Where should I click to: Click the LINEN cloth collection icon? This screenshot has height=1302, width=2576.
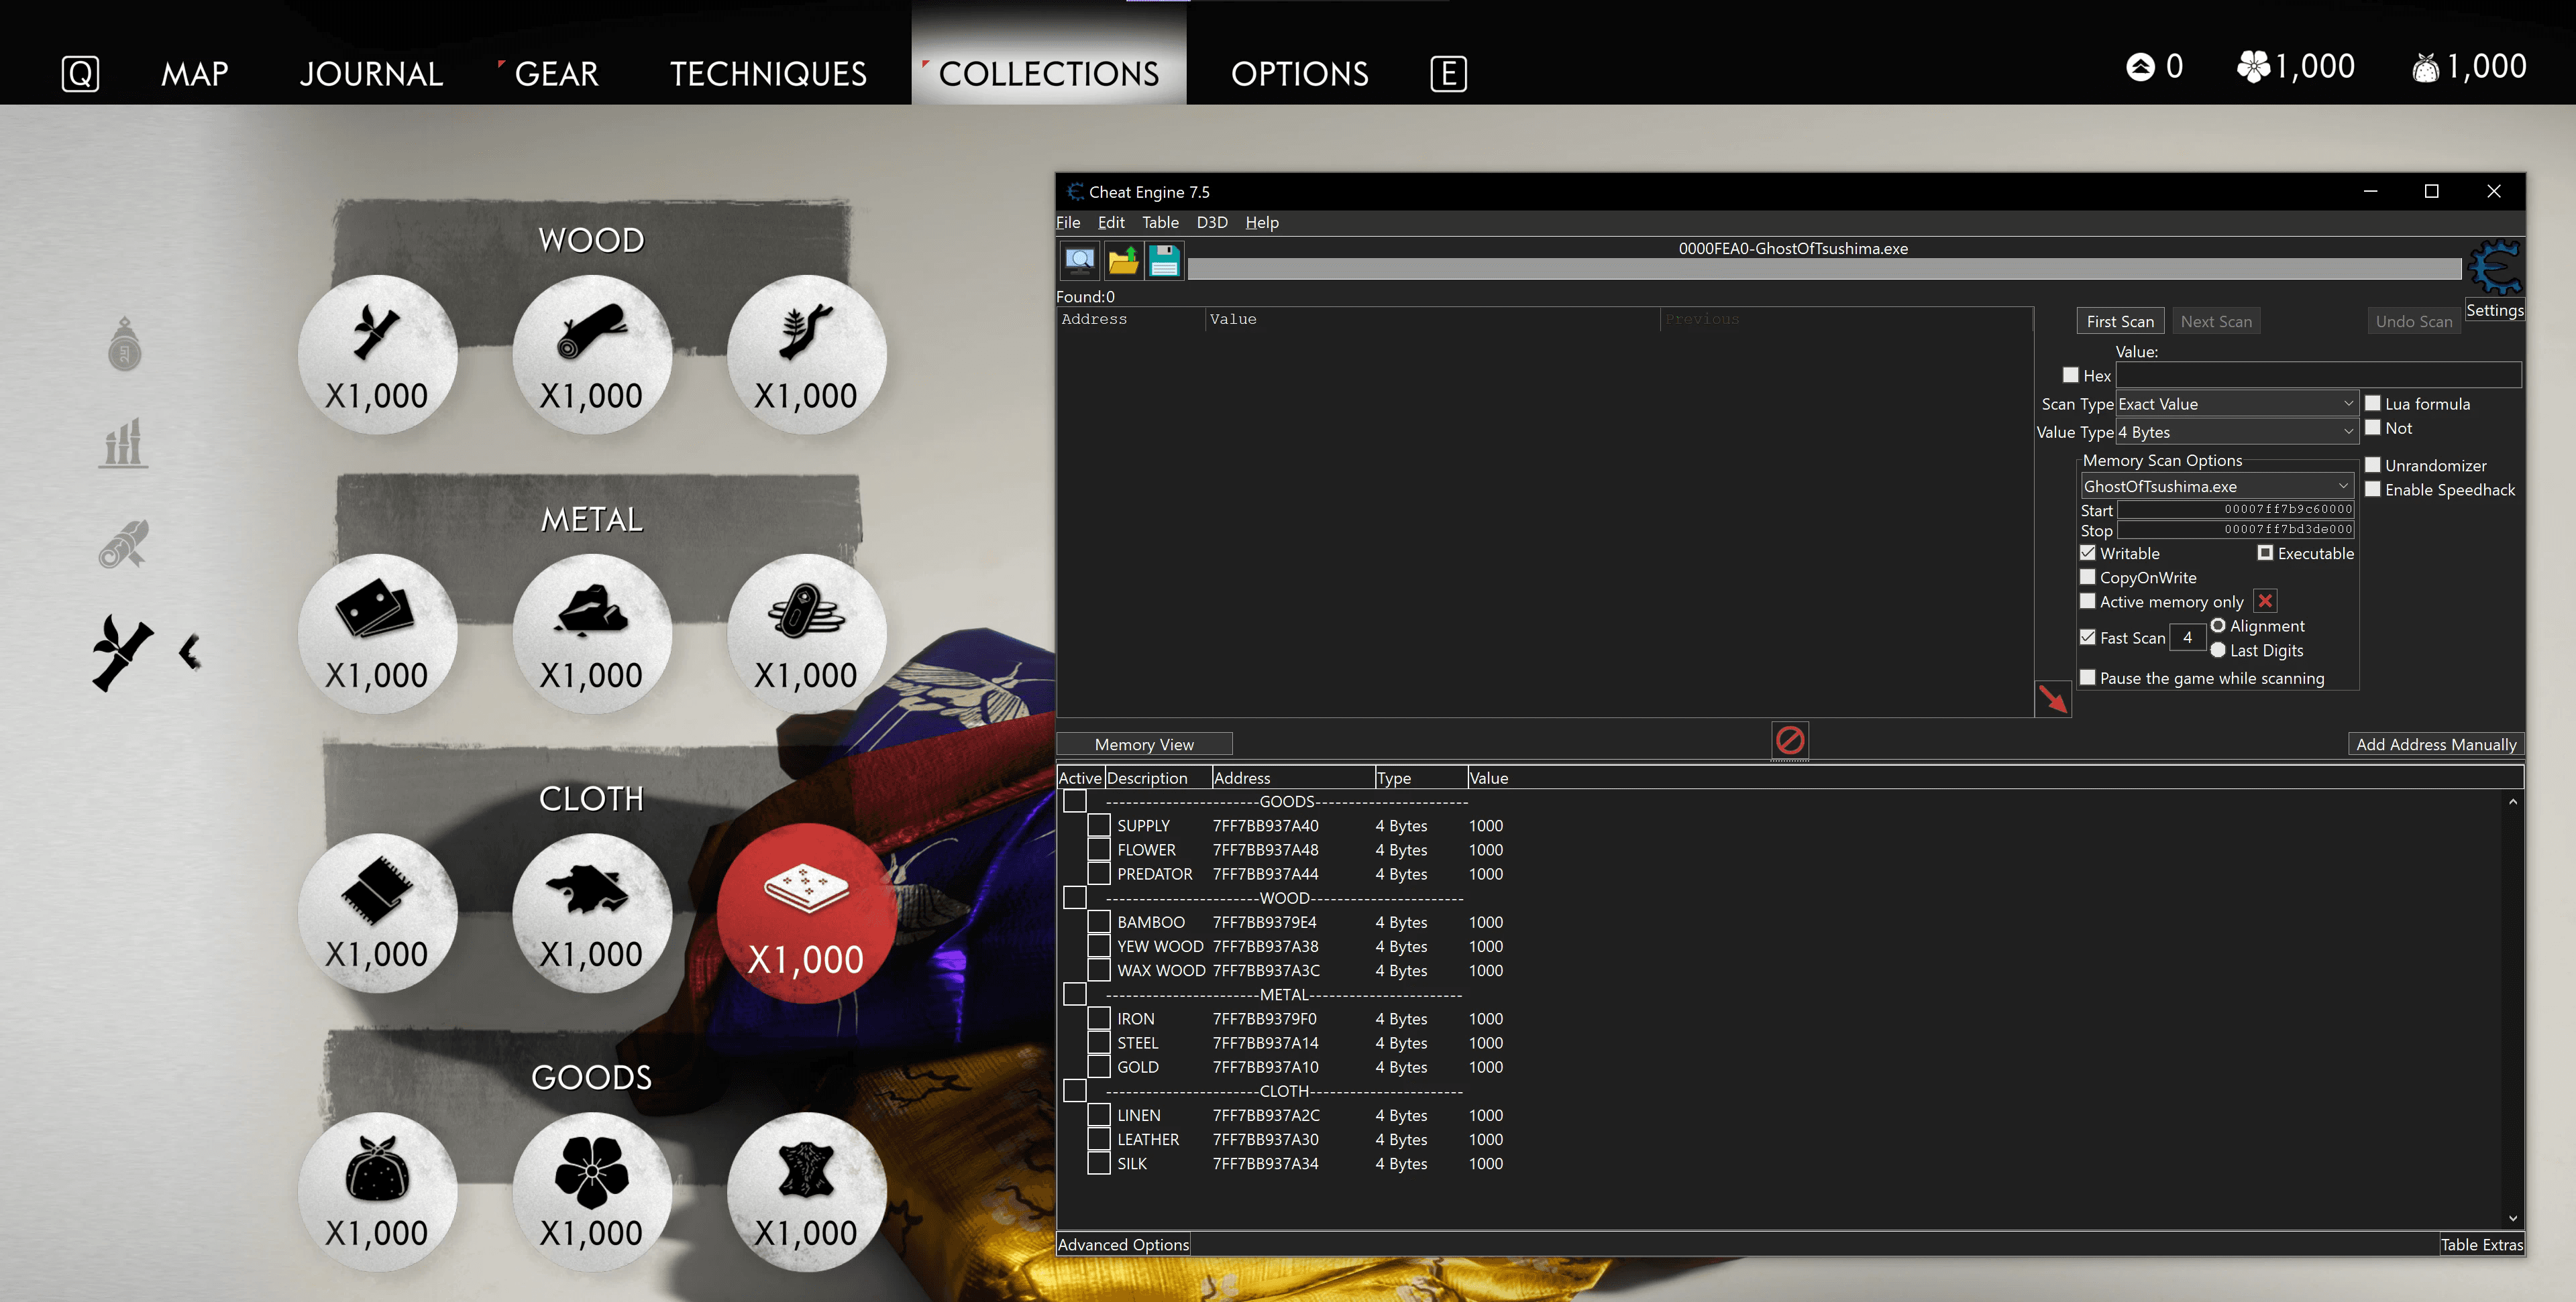[x=377, y=905]
